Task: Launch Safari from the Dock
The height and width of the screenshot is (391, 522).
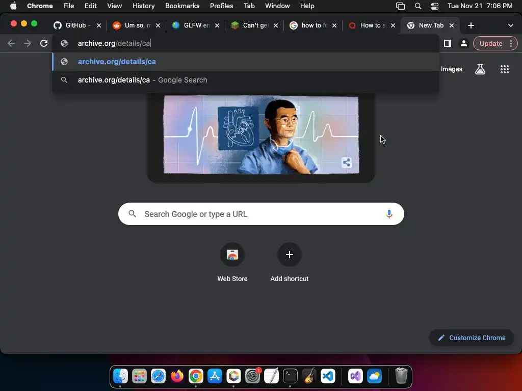Action: point(158,376)
